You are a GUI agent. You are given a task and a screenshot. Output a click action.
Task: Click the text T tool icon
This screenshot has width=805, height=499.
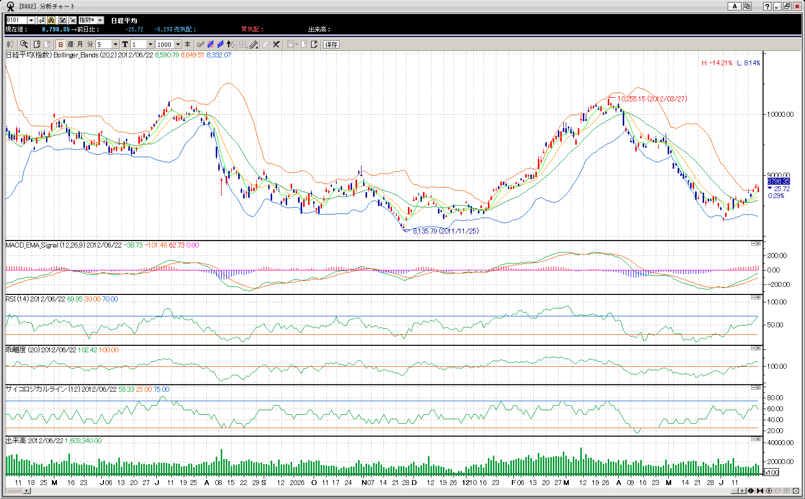tap(125, 44)
